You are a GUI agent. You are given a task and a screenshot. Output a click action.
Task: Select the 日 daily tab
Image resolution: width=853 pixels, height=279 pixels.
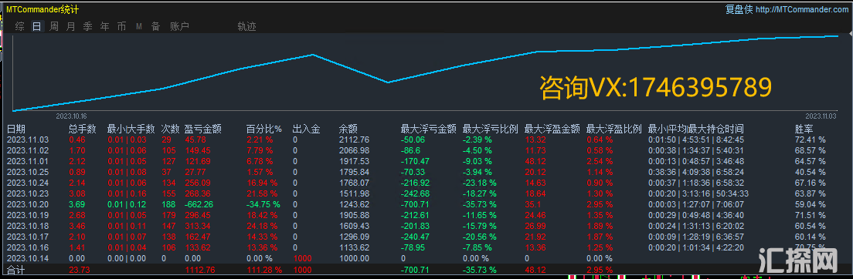pos(37,26)
